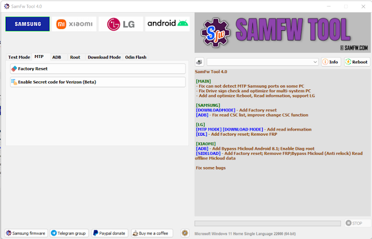
Task: Open settings via the gear icon
Action: coord(185,233)
